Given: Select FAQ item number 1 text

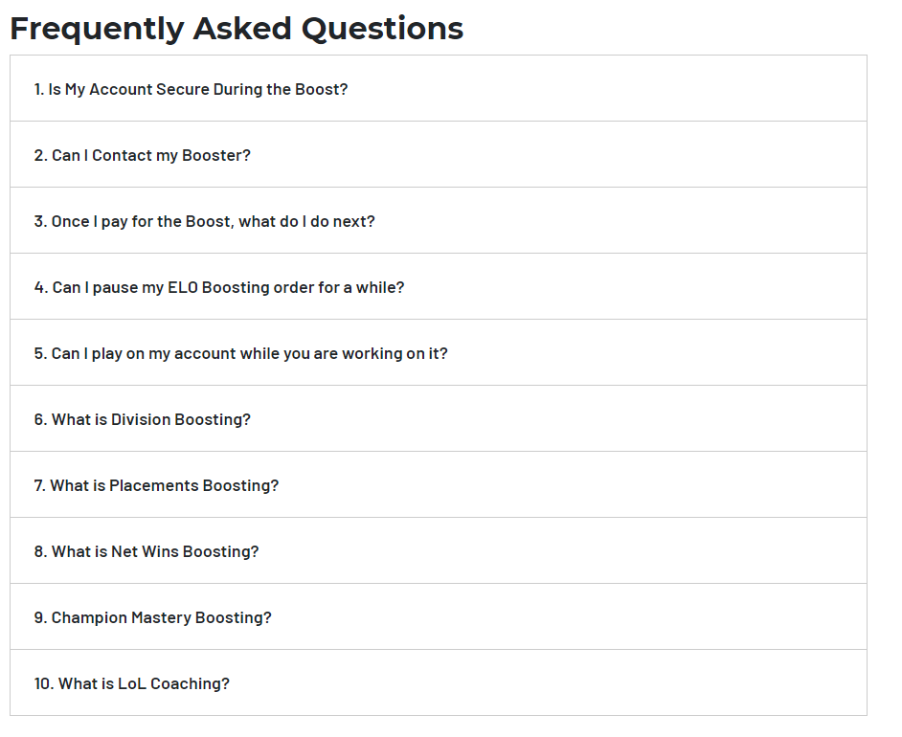Looking at the screenshot, I should click(191, 90).
